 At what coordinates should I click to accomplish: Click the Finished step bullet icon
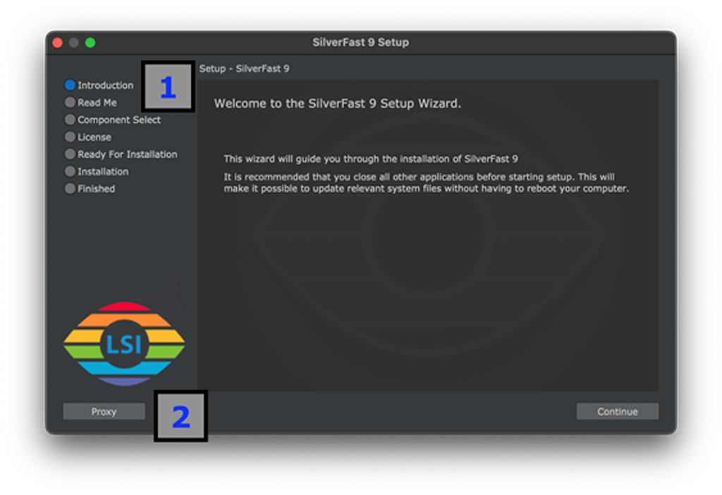[x=70, y=189]
